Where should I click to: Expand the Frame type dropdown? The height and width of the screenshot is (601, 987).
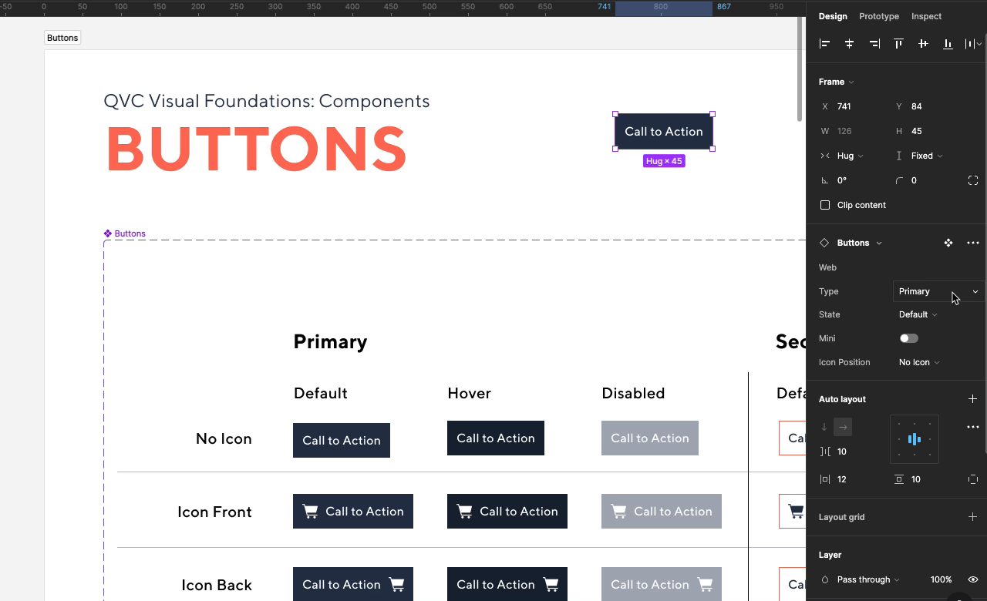[x=837, y=82]
